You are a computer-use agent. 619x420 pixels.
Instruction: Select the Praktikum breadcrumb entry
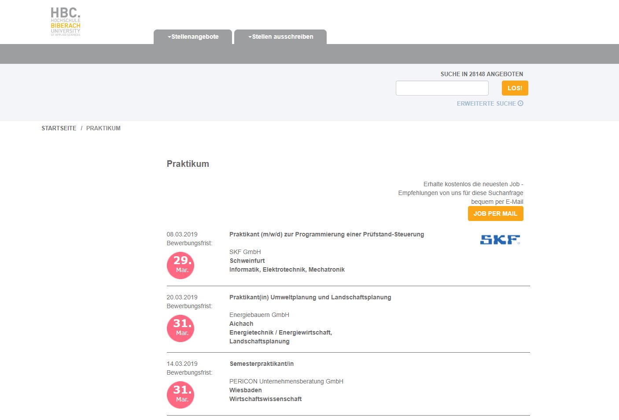pyautogui.click(x=103, y=128)
